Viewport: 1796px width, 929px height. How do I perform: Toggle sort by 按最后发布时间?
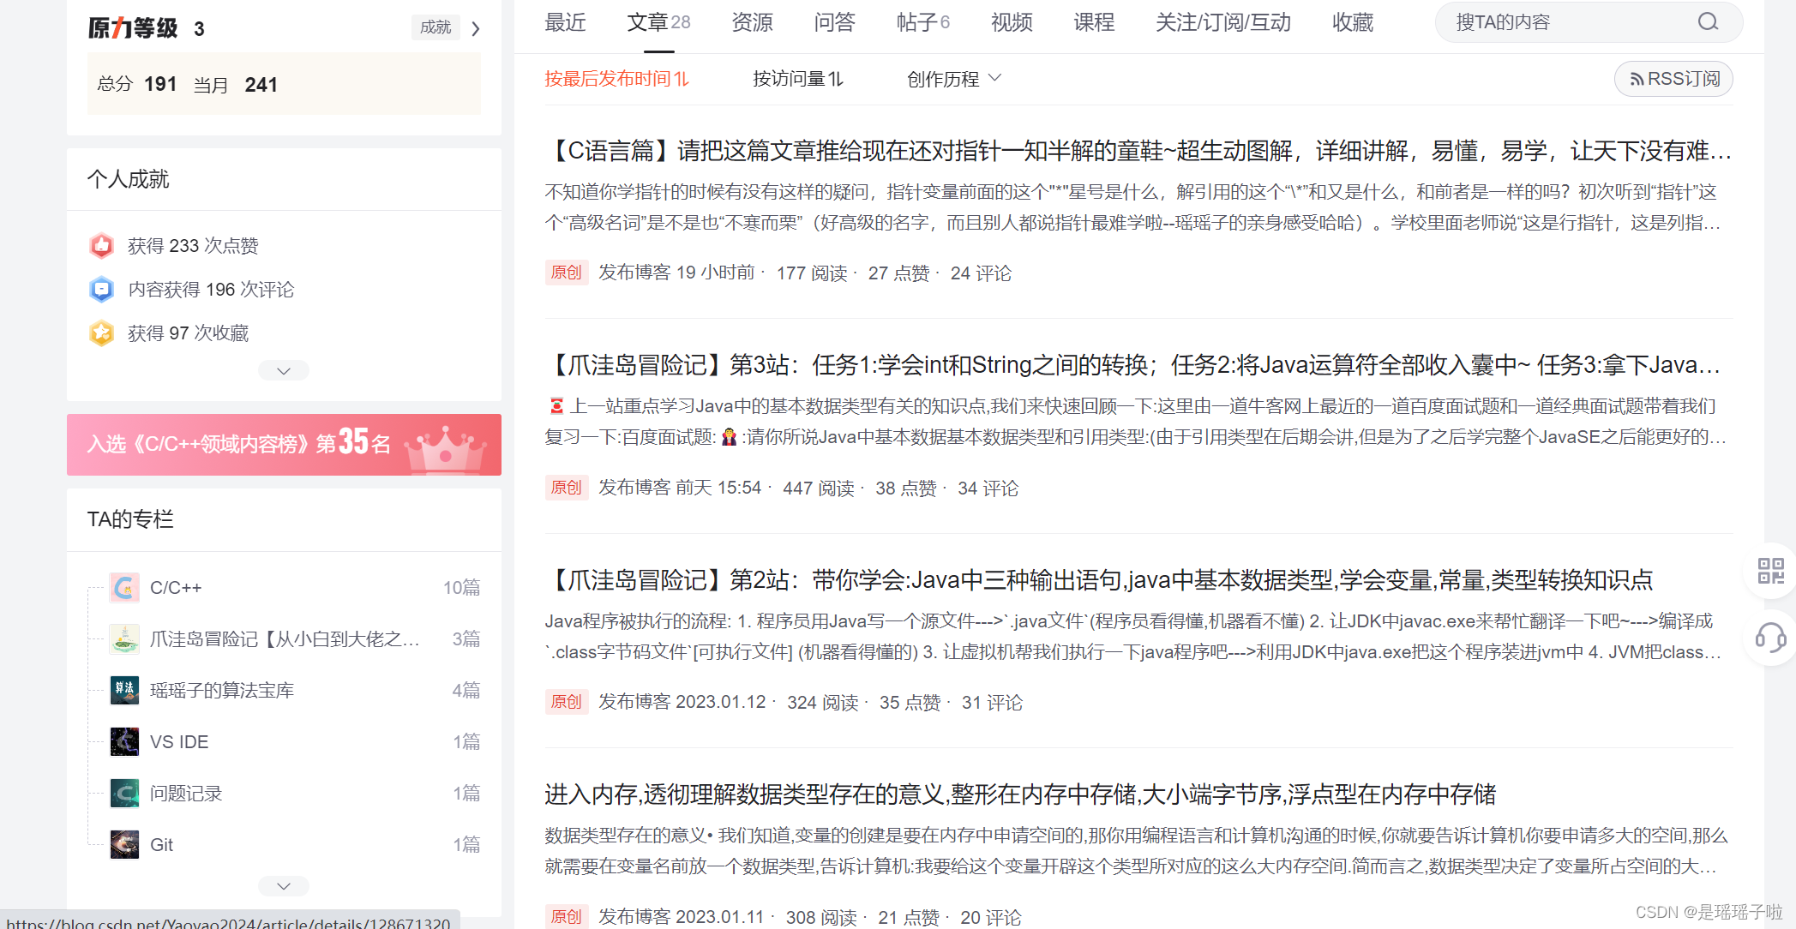tap(616, 79)
